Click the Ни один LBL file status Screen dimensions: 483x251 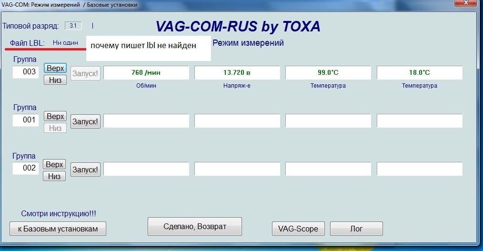[x=65, y=42]
